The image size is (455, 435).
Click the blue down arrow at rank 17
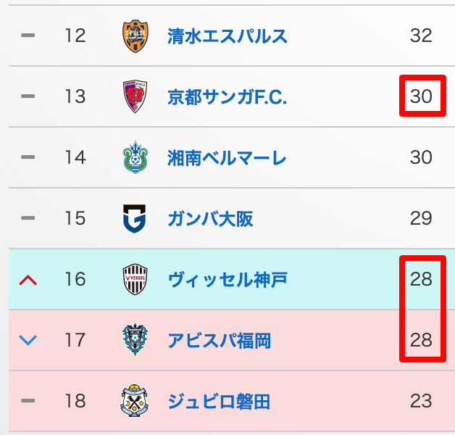coord(28,340)
